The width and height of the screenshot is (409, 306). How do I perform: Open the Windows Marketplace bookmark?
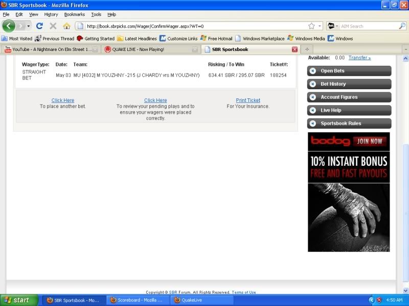click(x=260, y=39)
